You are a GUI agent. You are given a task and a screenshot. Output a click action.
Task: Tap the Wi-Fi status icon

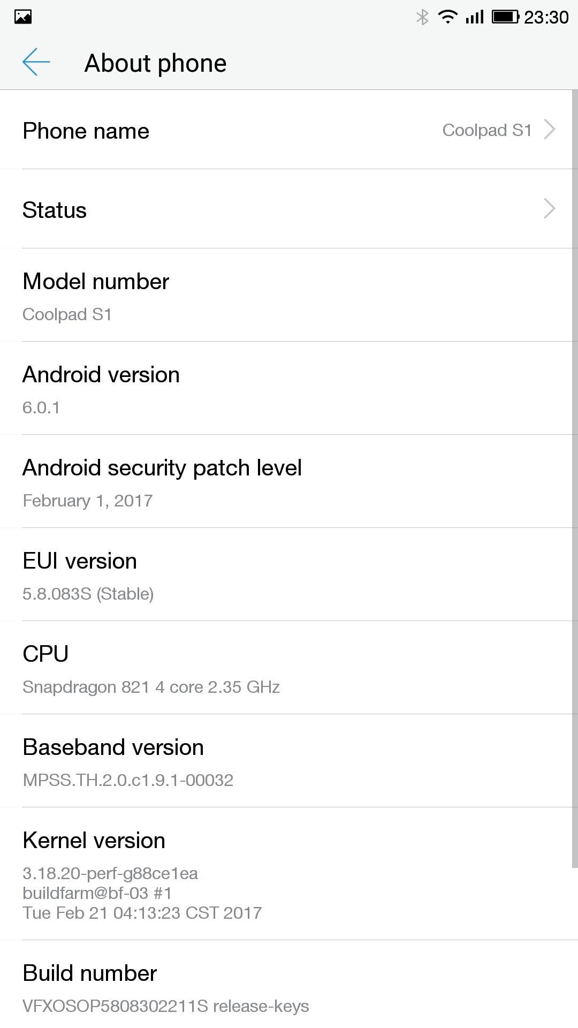[x=447, y=17]
